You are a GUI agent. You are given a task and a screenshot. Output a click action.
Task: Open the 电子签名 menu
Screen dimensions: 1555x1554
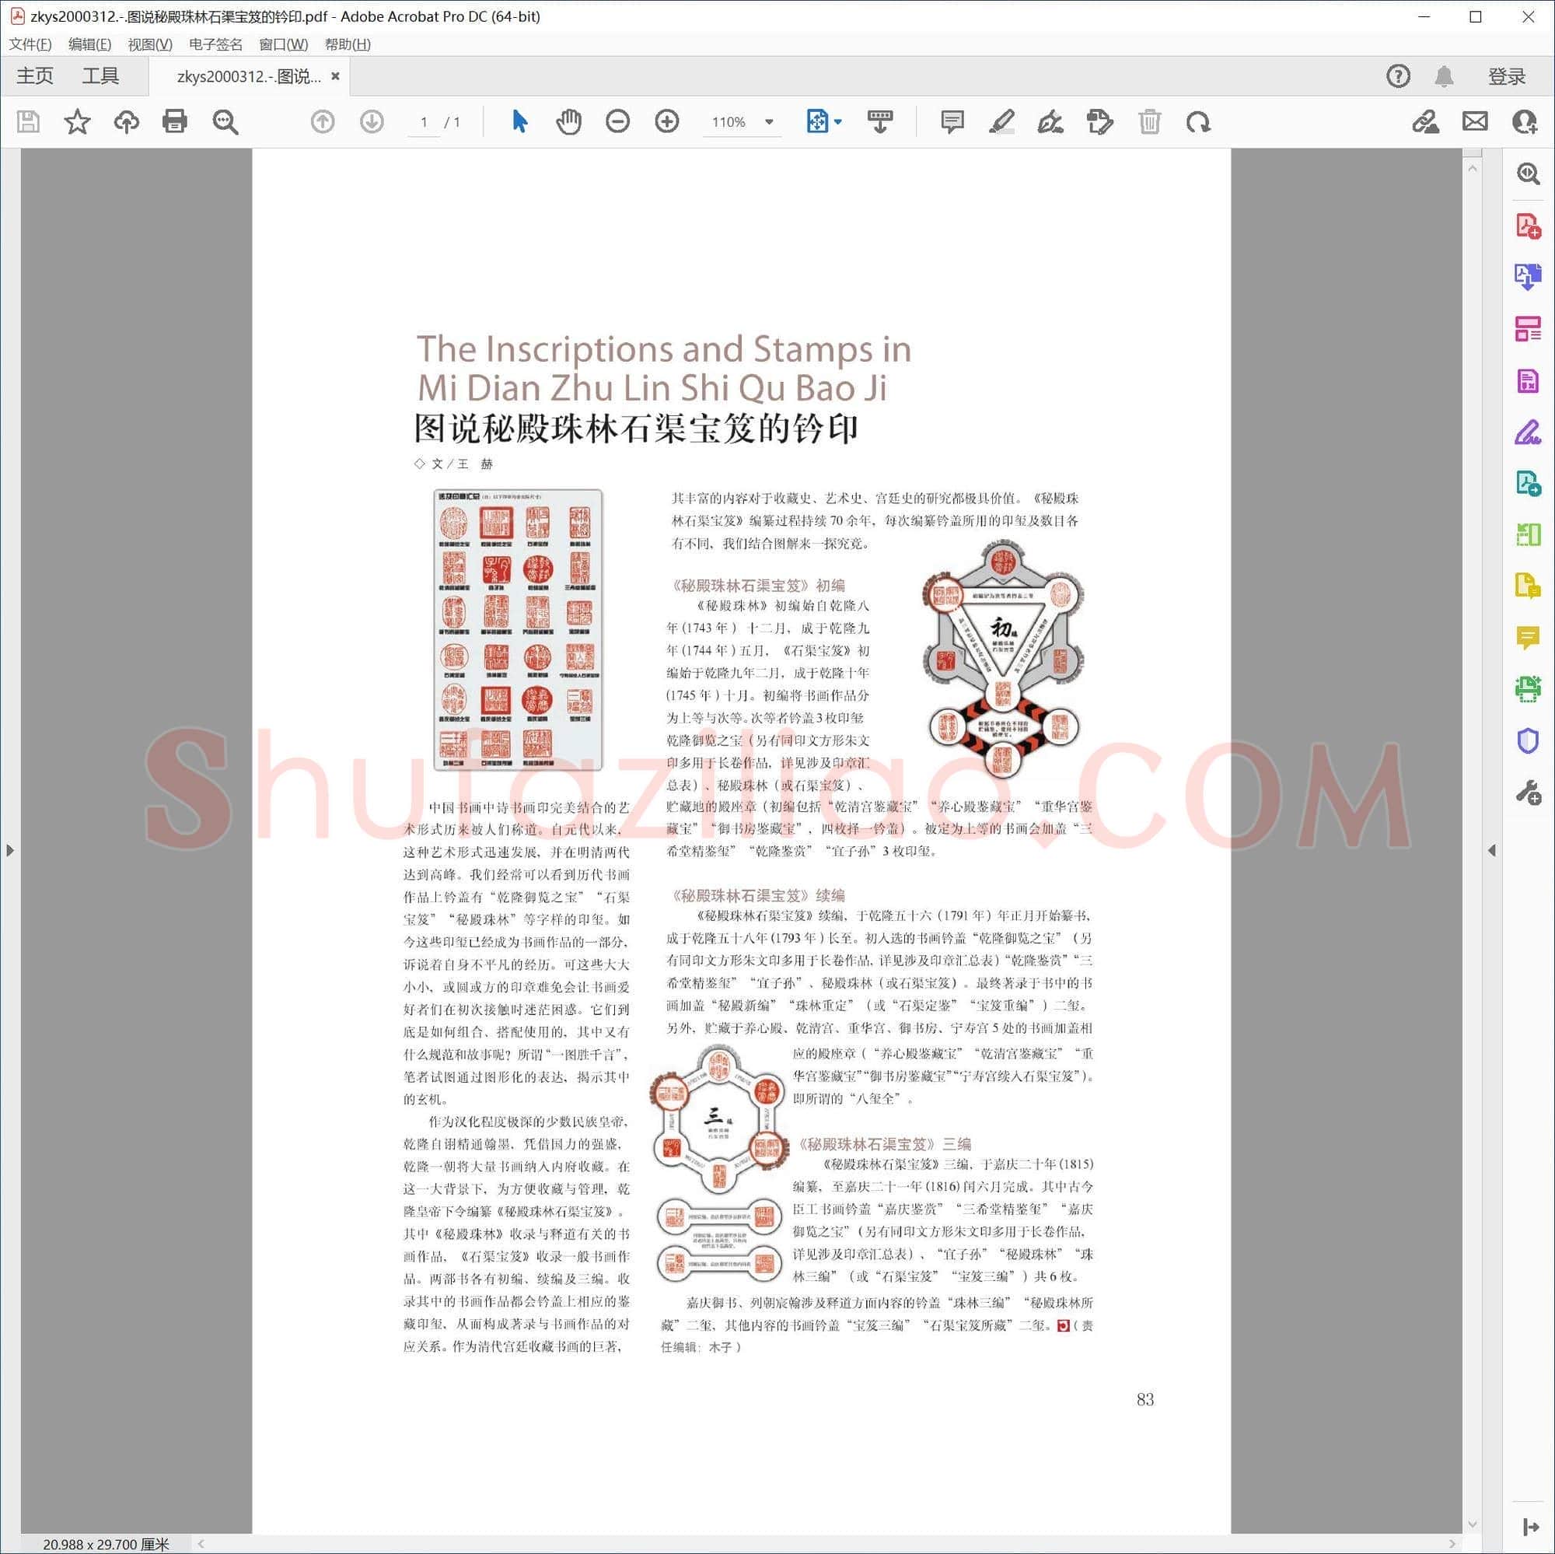coord(215,44)
